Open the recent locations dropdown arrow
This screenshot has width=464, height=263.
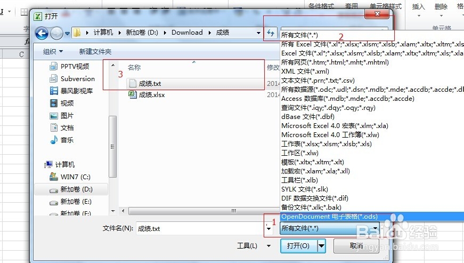click(x=67, y=34)
